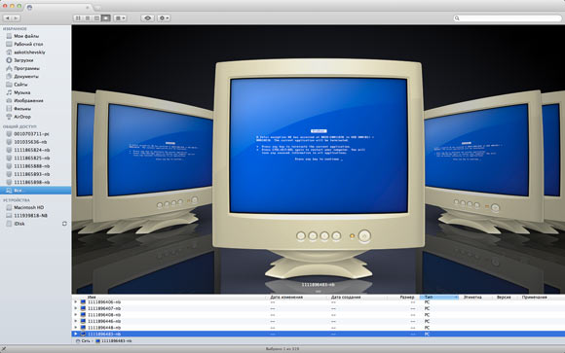
Task: Click the Macintosh HD drive icon
Action: [9, 208]
